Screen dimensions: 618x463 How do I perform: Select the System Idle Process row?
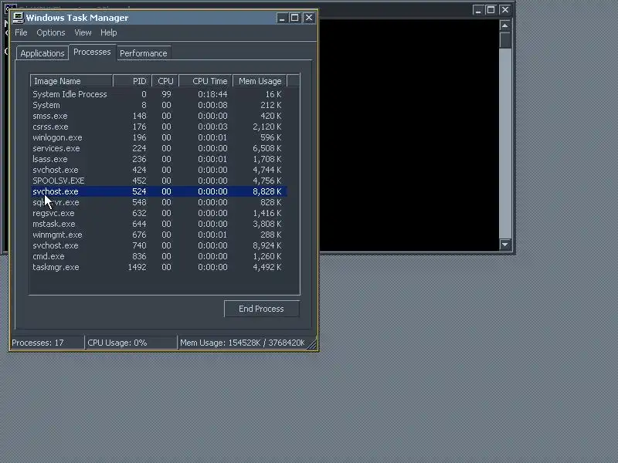[159, 94]
